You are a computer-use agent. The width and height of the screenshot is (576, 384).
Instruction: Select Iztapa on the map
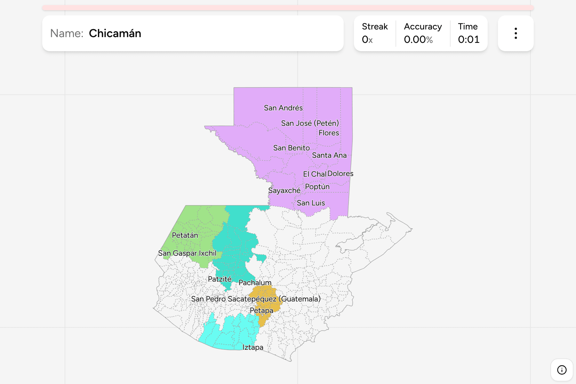point(253,347)
